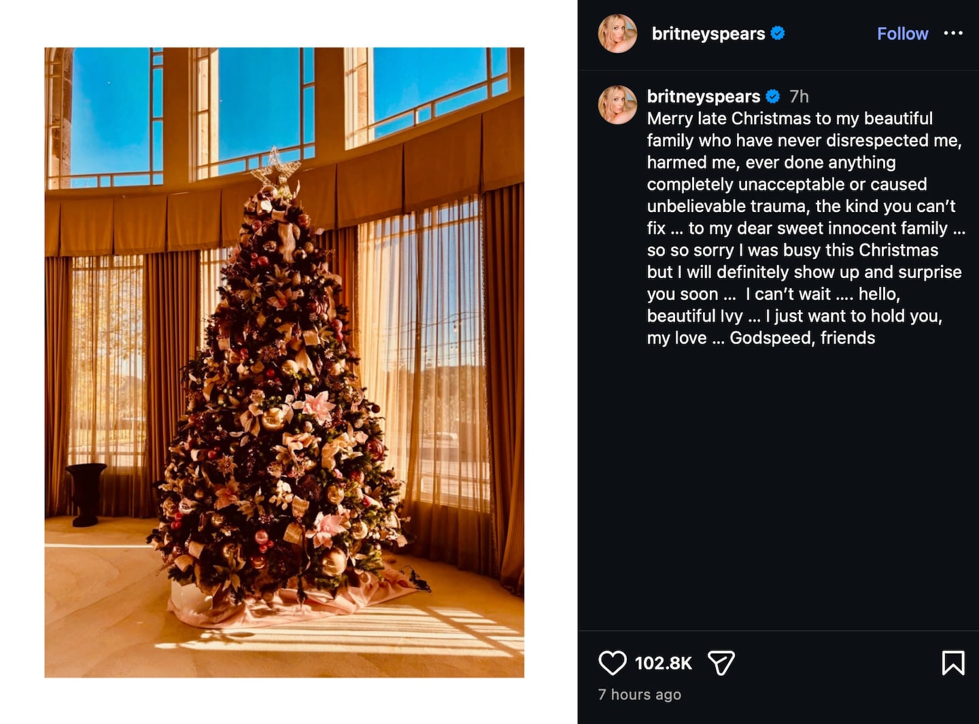Click the 7h timestamp next to the username

tap(799, 96)
